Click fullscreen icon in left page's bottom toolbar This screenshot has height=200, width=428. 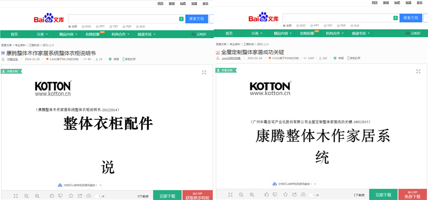tap(16, 196)
